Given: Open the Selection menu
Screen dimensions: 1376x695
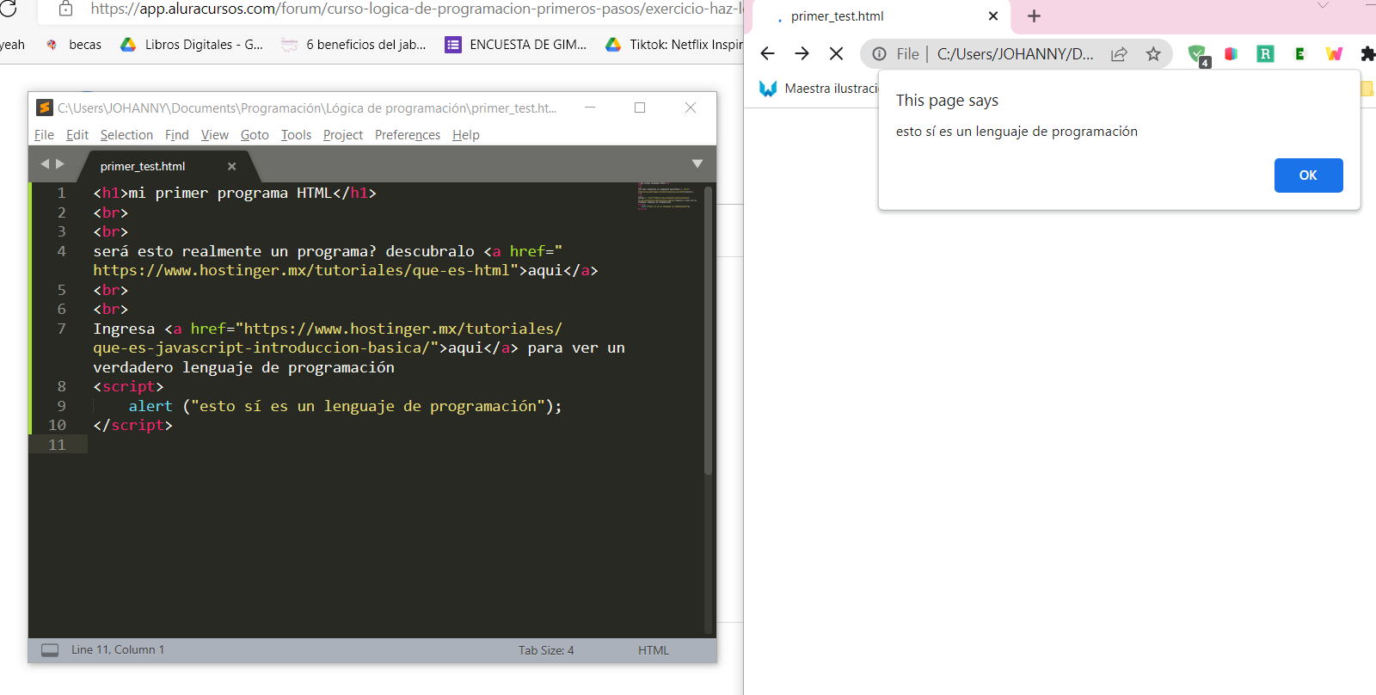Looking at the screenshot, I should [x=126, y=135].
